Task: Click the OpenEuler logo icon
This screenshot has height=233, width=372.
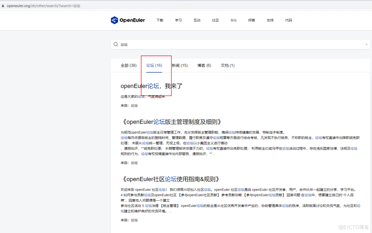Action: pos(114,20)
